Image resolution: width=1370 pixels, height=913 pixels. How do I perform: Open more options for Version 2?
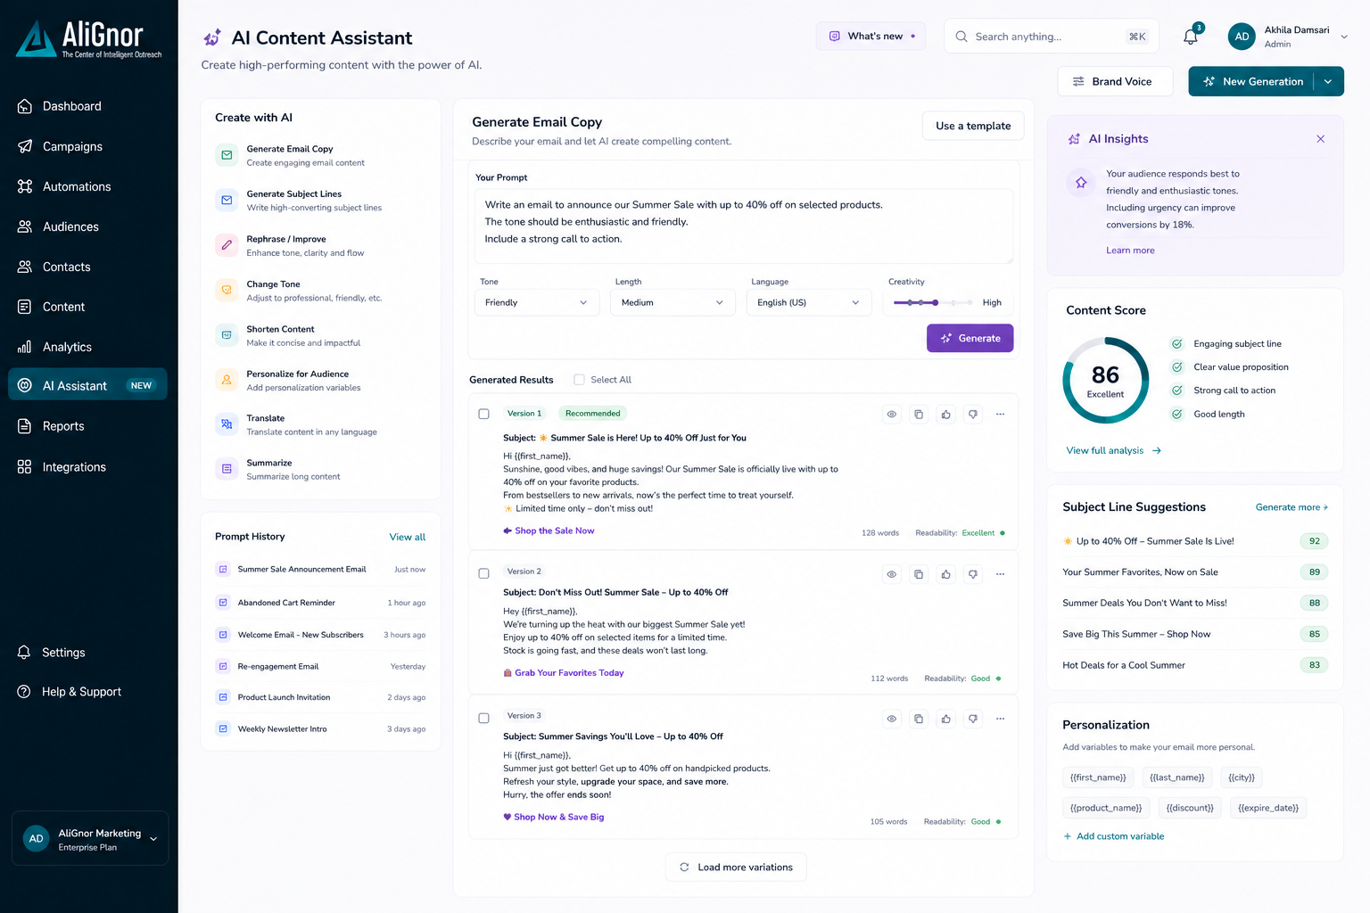point(1000,574)
